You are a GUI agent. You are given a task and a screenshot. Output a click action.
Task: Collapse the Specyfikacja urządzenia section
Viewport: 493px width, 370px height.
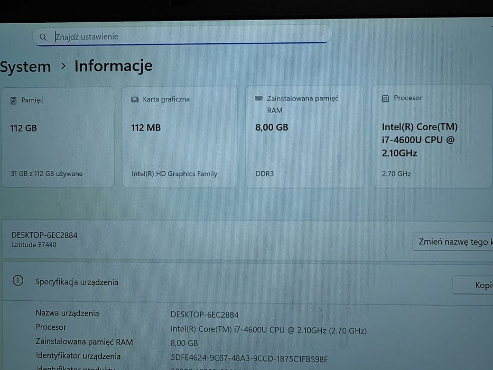point(247,282)
